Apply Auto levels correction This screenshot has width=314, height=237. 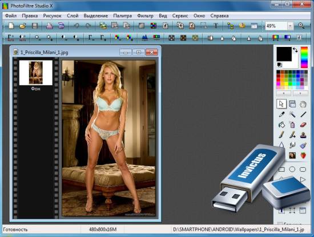(11, 38)
